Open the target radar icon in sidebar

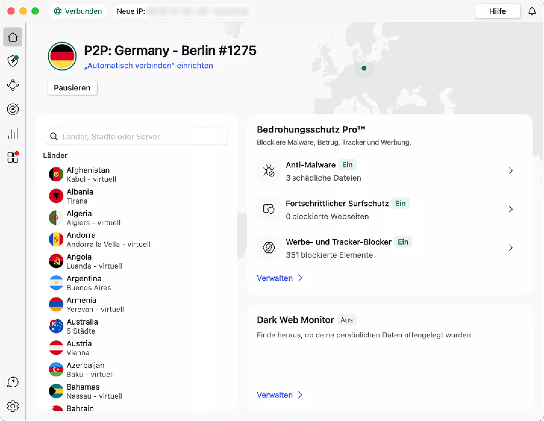(13, 109)
